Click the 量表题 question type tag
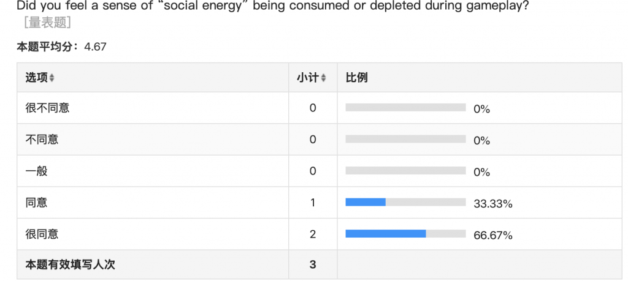The height and width of the screenshot is (281, 628). coord(47,23)
